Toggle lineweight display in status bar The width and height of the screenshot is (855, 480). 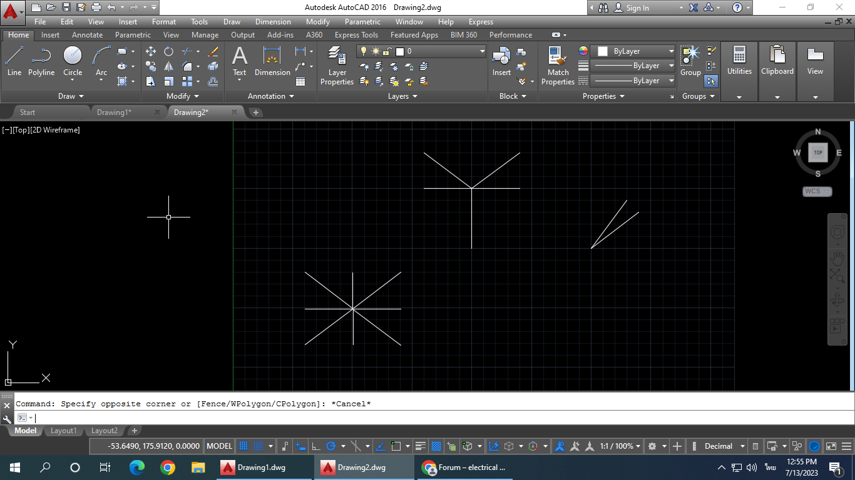tap(421, 446)
